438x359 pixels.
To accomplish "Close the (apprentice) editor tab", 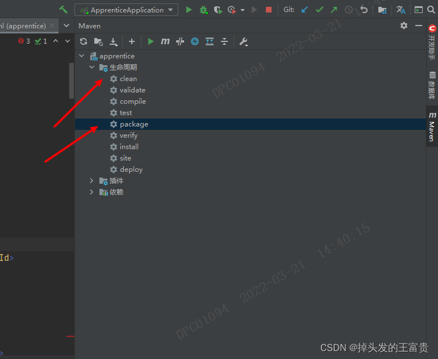I will pyautogui.click(x=52, y=26).
